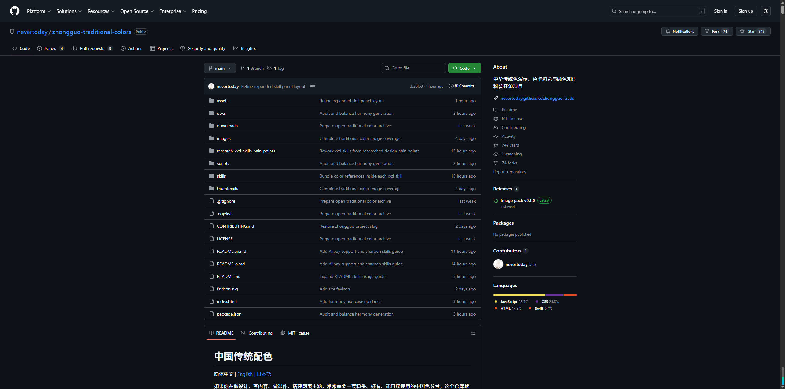
Task: Expand the Platform menu
Action: tap(39, 11)
